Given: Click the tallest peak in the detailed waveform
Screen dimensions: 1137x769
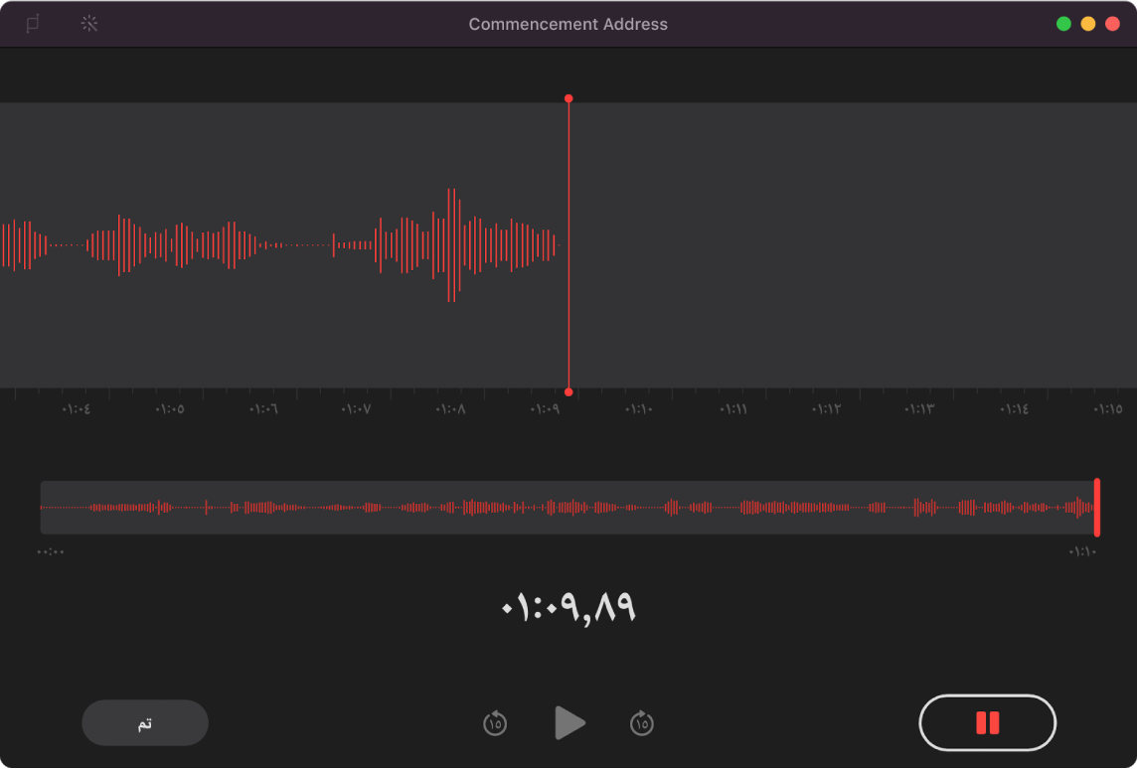Looking at the screenshot, I should click(450, 244).
